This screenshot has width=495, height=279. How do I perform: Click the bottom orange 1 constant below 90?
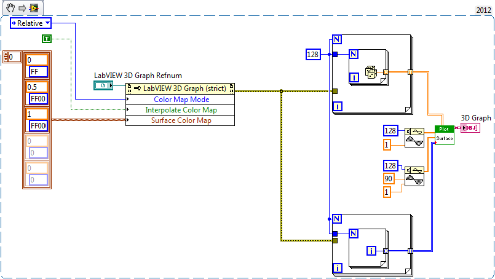tap(387, 192)
